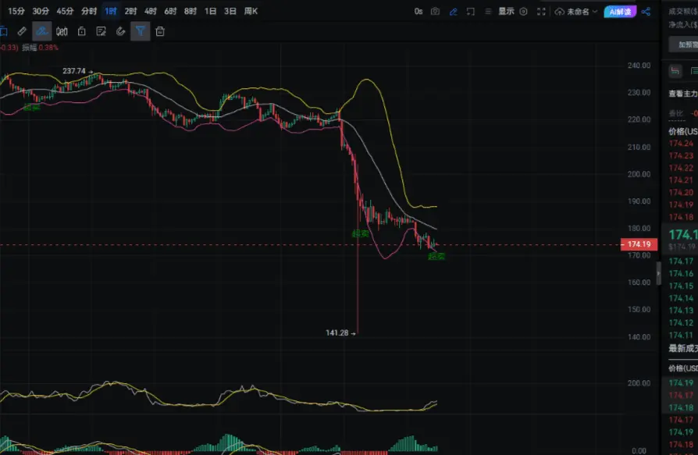Select the 2时 interval
Screen dimensions: 698x455
click(130, 11)
